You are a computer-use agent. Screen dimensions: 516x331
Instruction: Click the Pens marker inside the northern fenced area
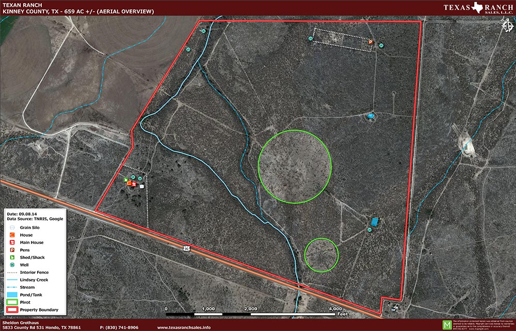click(370, 42)
